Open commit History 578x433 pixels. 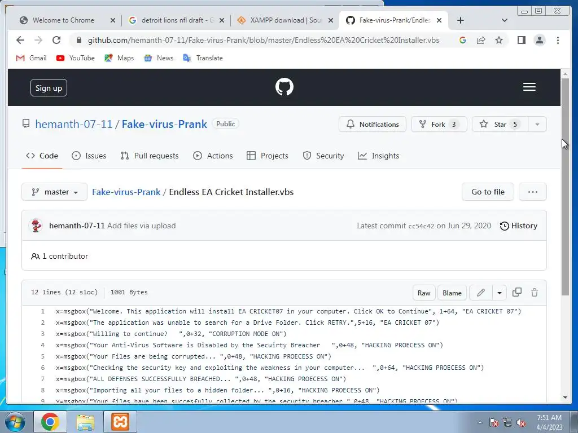(519, 226)
